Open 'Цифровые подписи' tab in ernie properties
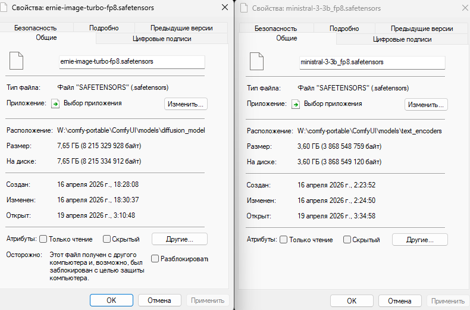 click(x=162, y=39)
